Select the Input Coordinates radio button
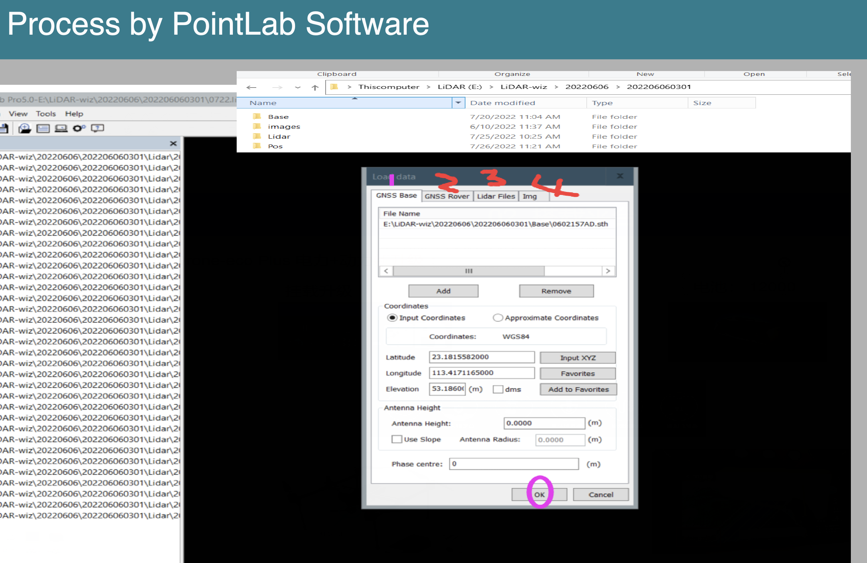This screenshot has height=563, width=867. [392, 318]
